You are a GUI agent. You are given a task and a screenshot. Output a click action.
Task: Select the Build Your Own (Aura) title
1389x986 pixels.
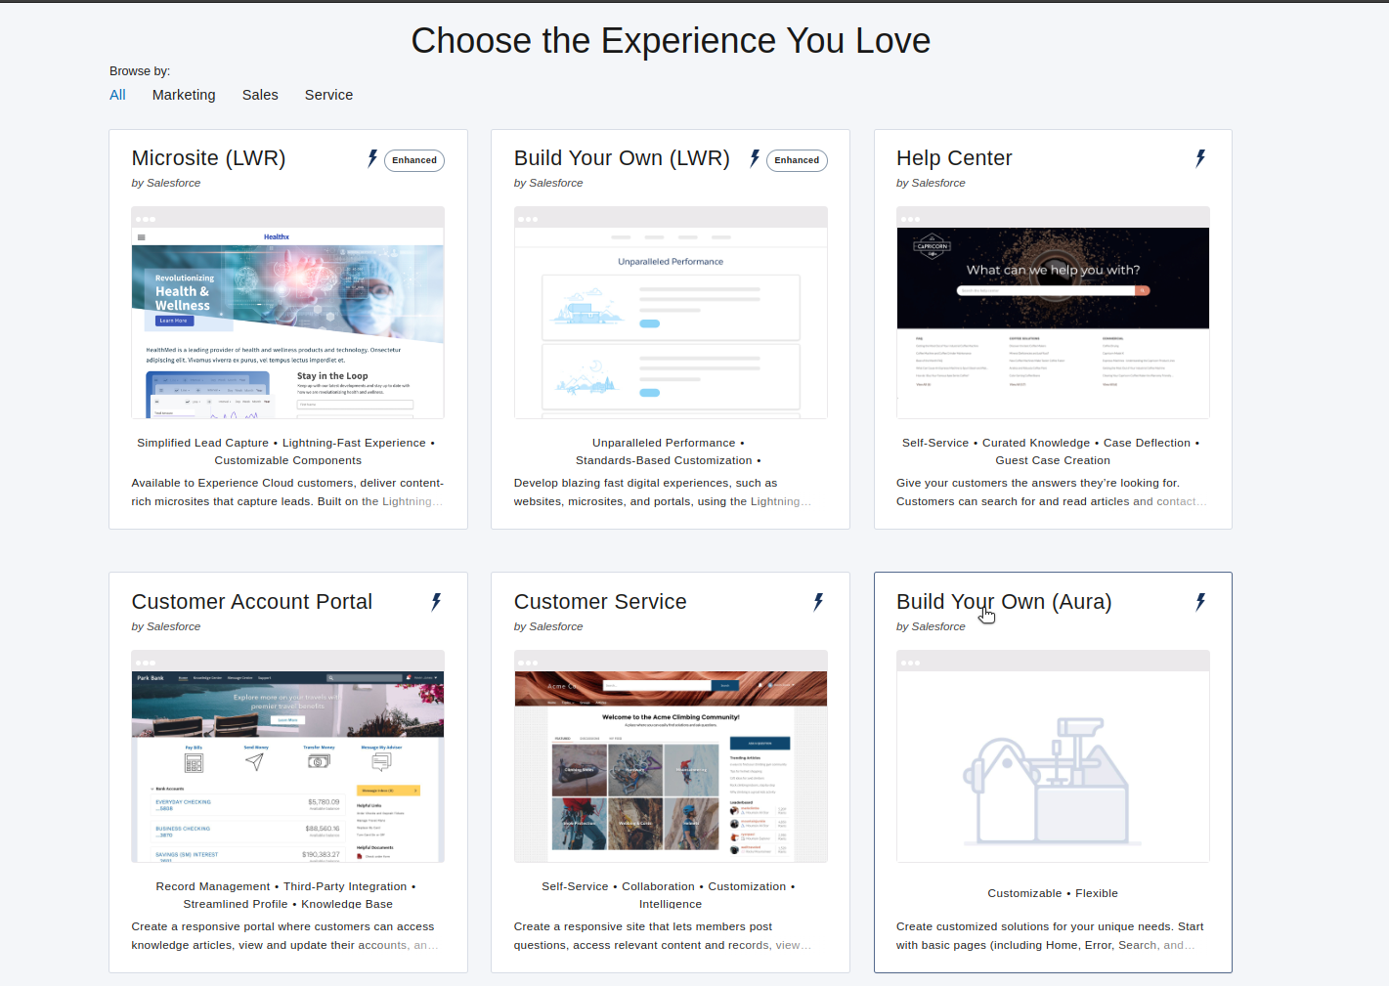click(1004, 602)
